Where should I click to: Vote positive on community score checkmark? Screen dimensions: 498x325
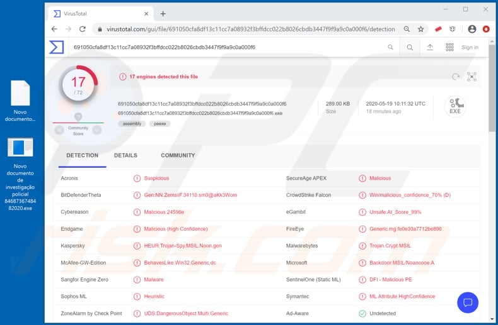coord(97,130)
